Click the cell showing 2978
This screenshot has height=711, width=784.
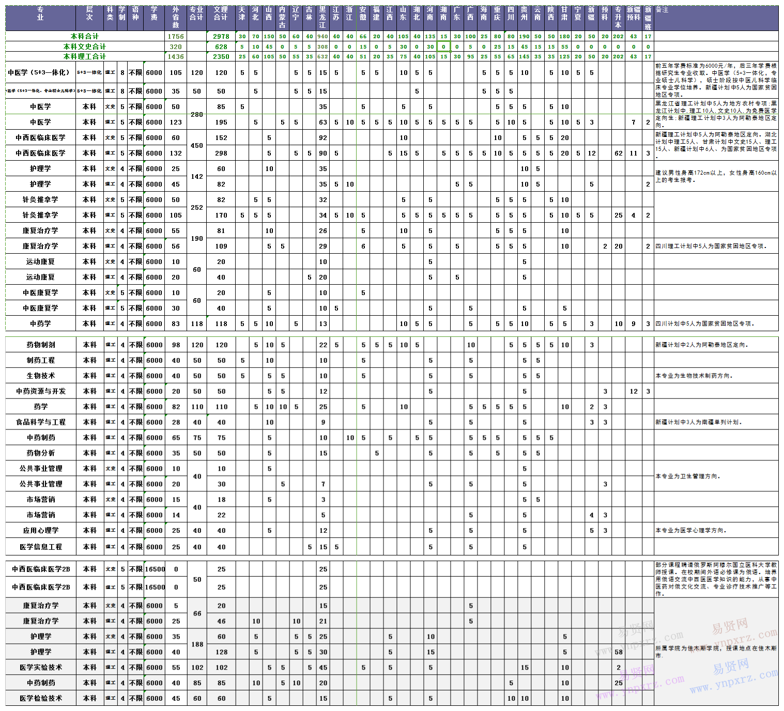tap(221, 36)
